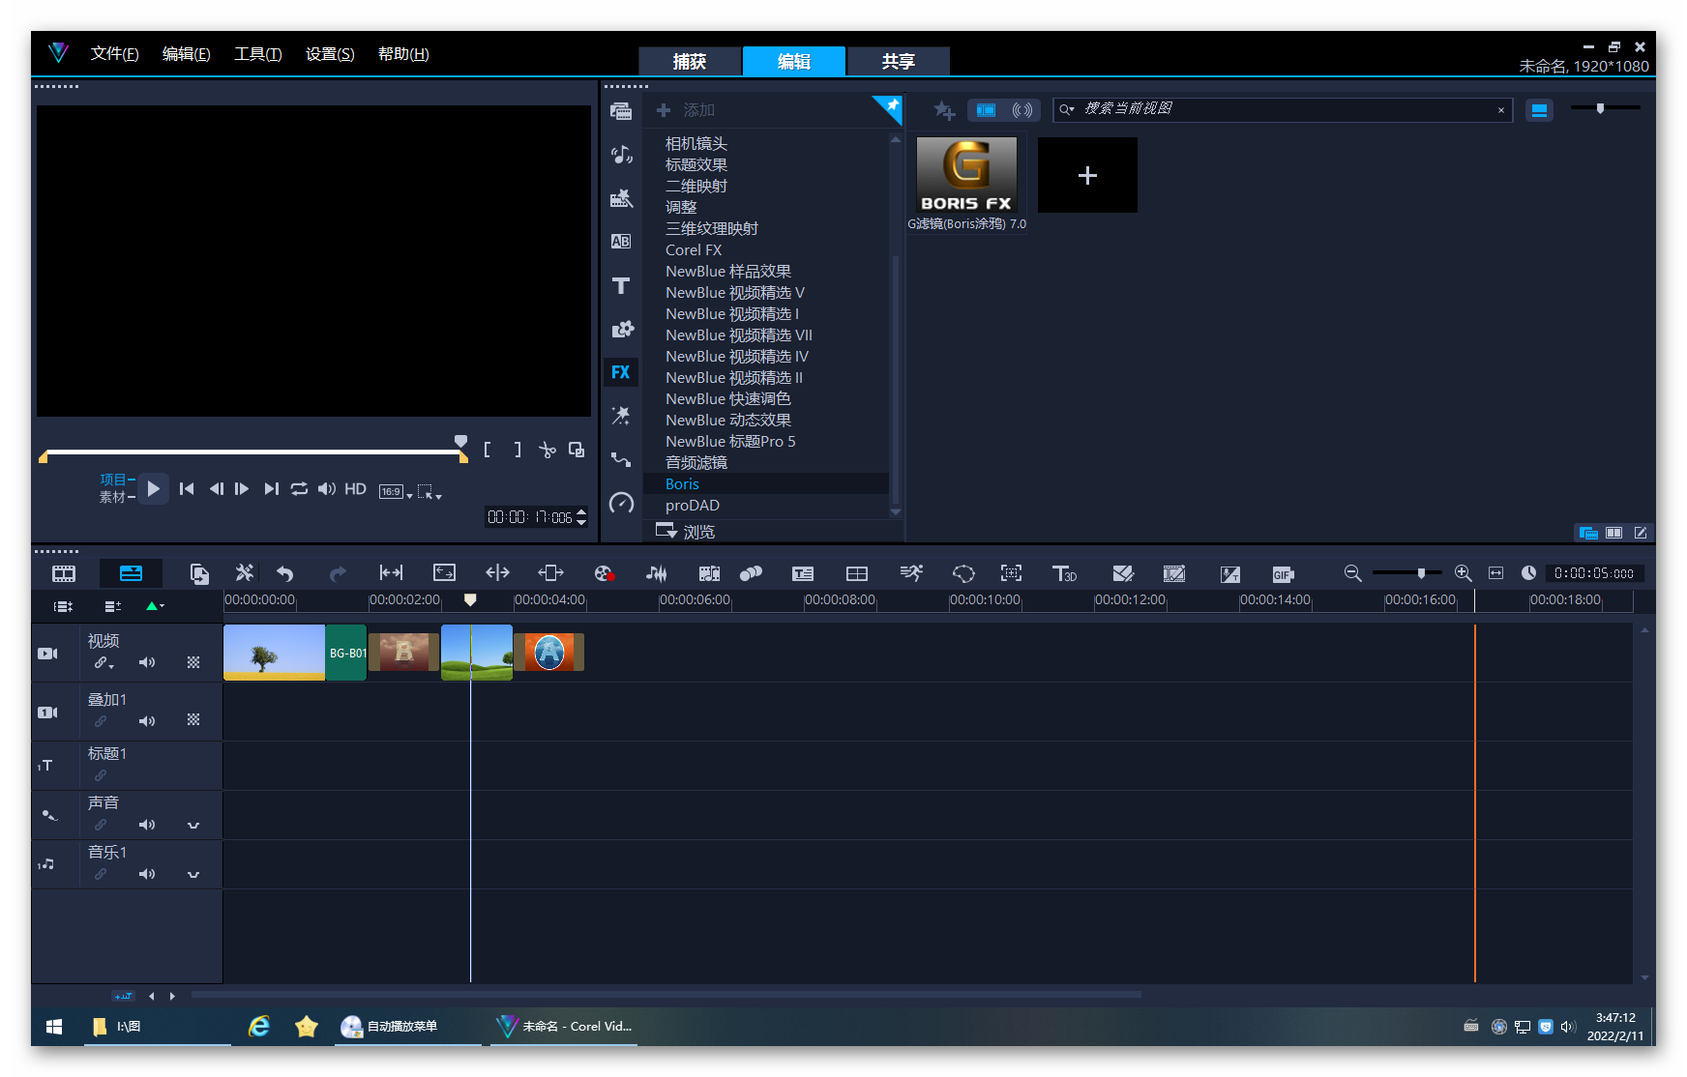1687x1077 pixels.
Task: Click the preview scrubber bar
Action: coord(253,451)
